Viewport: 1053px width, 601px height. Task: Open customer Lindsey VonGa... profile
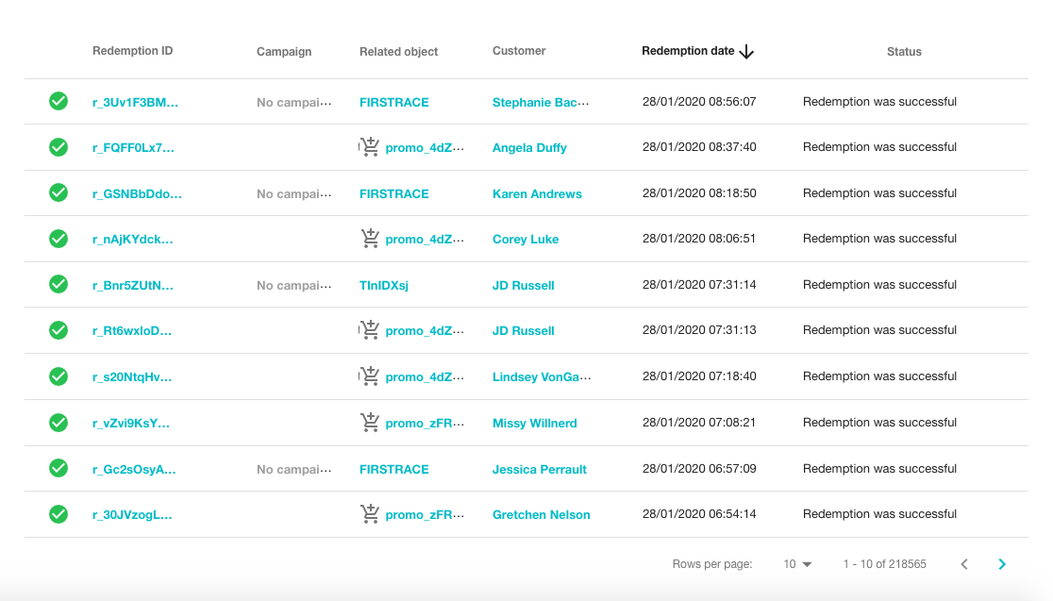pyautogui.click(x=542, y=377)
